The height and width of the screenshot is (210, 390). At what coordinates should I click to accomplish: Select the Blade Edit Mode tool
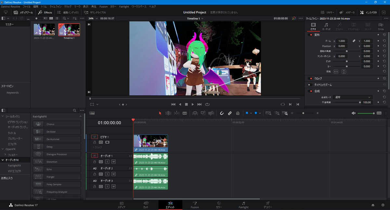pyautogui.click(x=185, y=113)
